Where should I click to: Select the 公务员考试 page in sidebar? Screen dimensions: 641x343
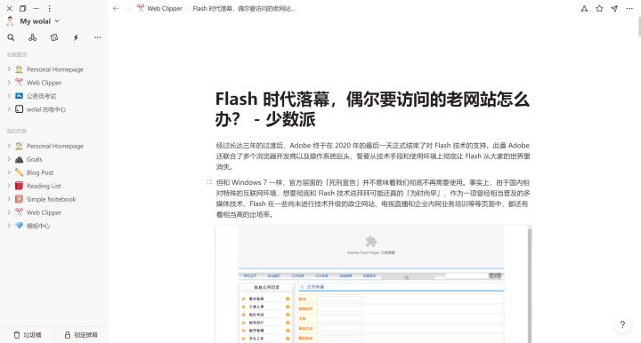pyautogui.click(x=41, y=96)
